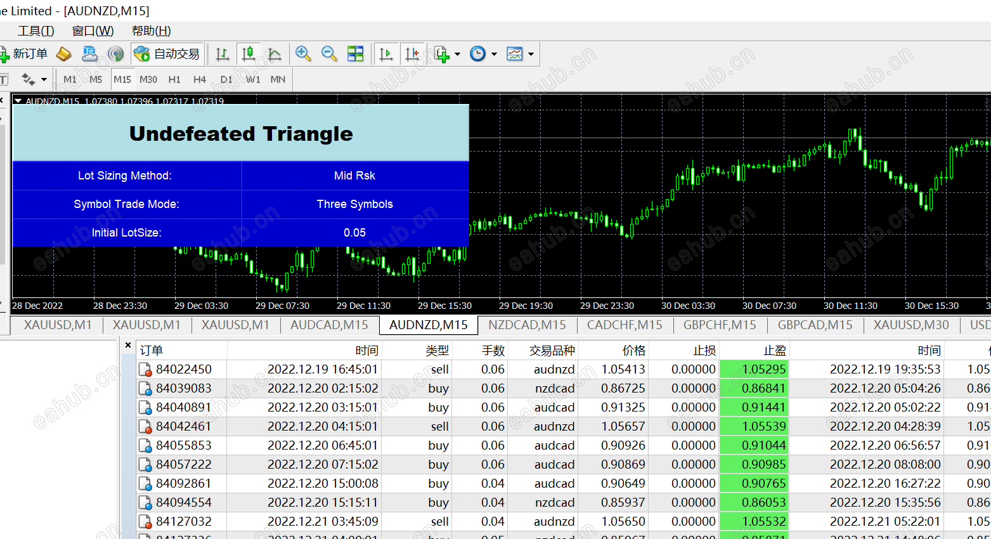Toggle chart shift icon
991x539 pixels.
(412, 54)
